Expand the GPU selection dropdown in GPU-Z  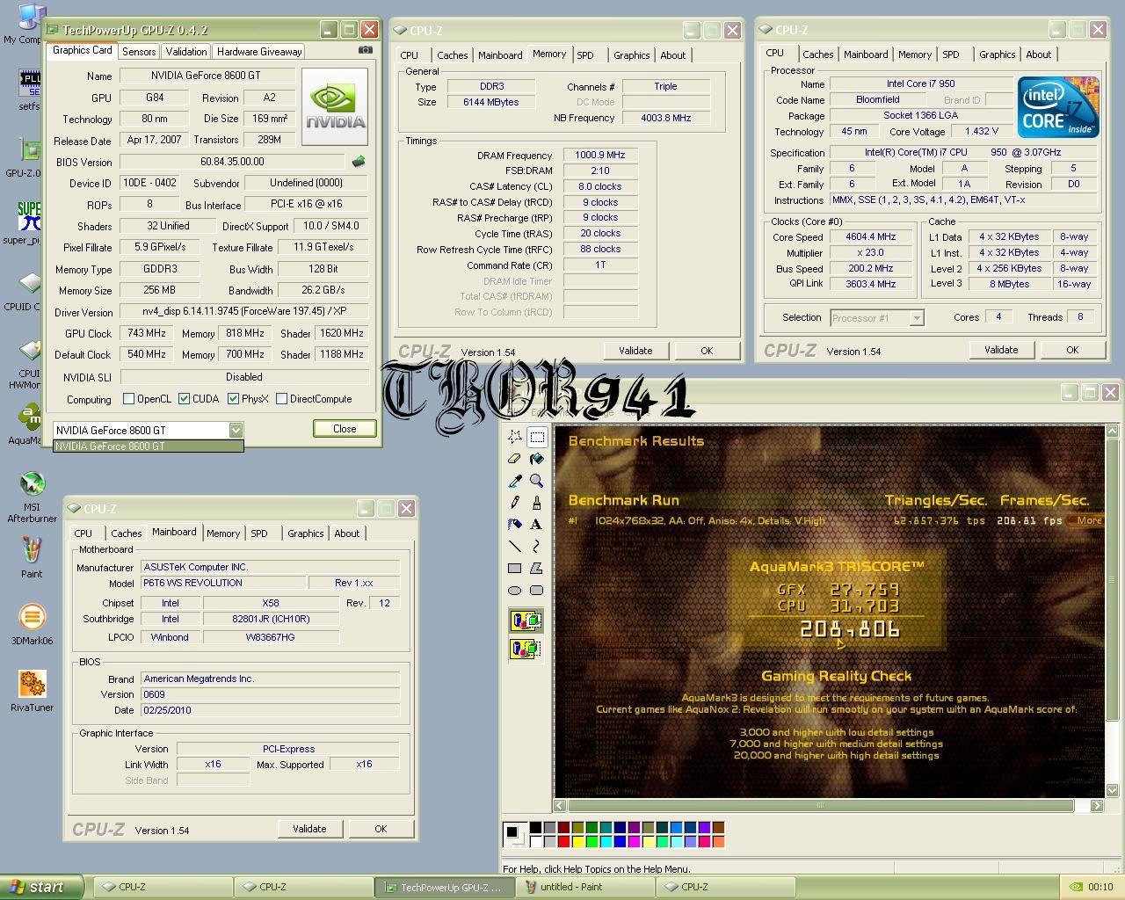point(236,430)
